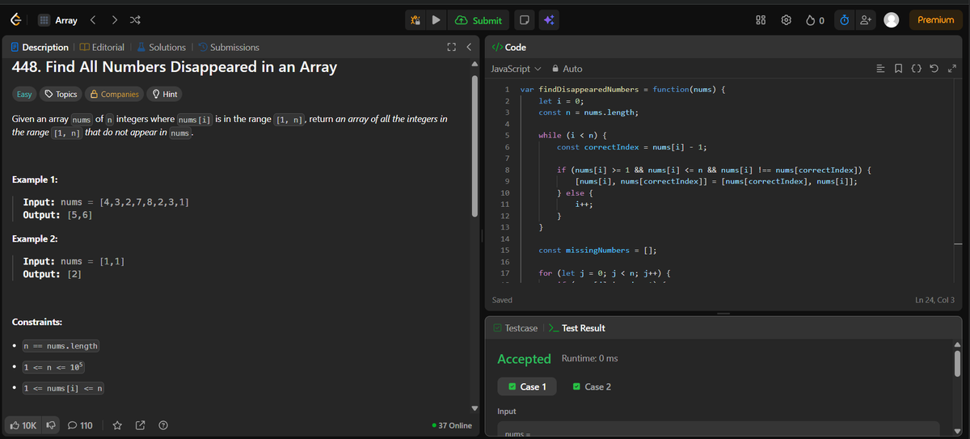Click the Ln 24, Col 3 status
The height and width of the screenshot is (439, 970).
pos(934,300)
